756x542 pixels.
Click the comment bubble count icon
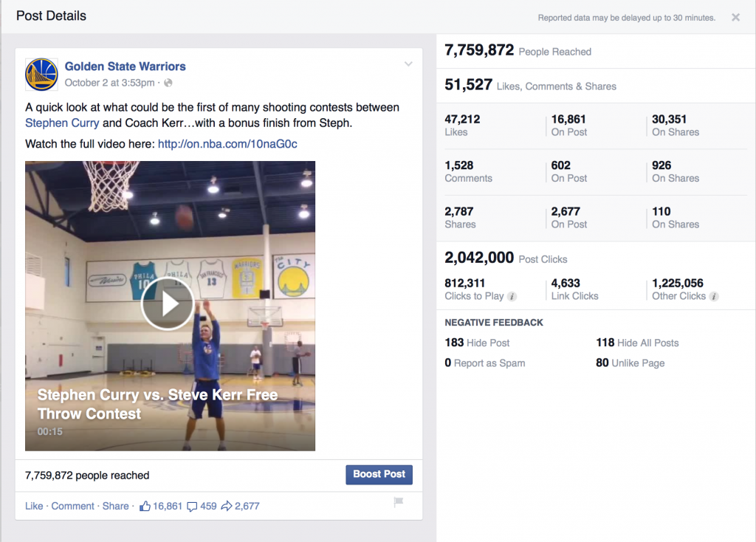(192, 507)
